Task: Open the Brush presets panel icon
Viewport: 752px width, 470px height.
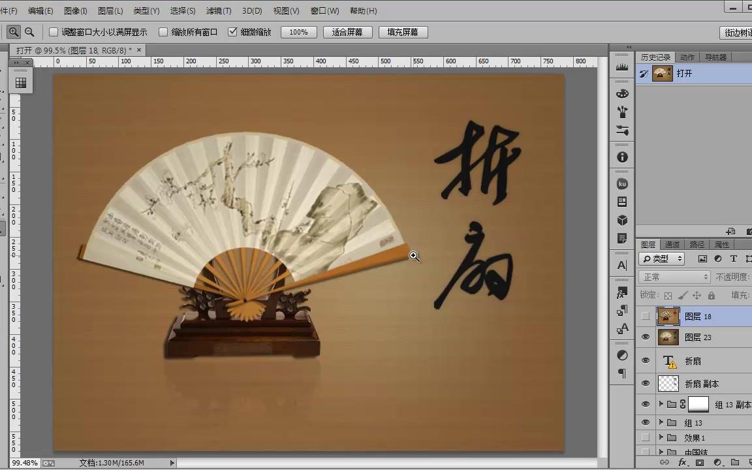Action: pyautogui.click(x=621, y=112)
